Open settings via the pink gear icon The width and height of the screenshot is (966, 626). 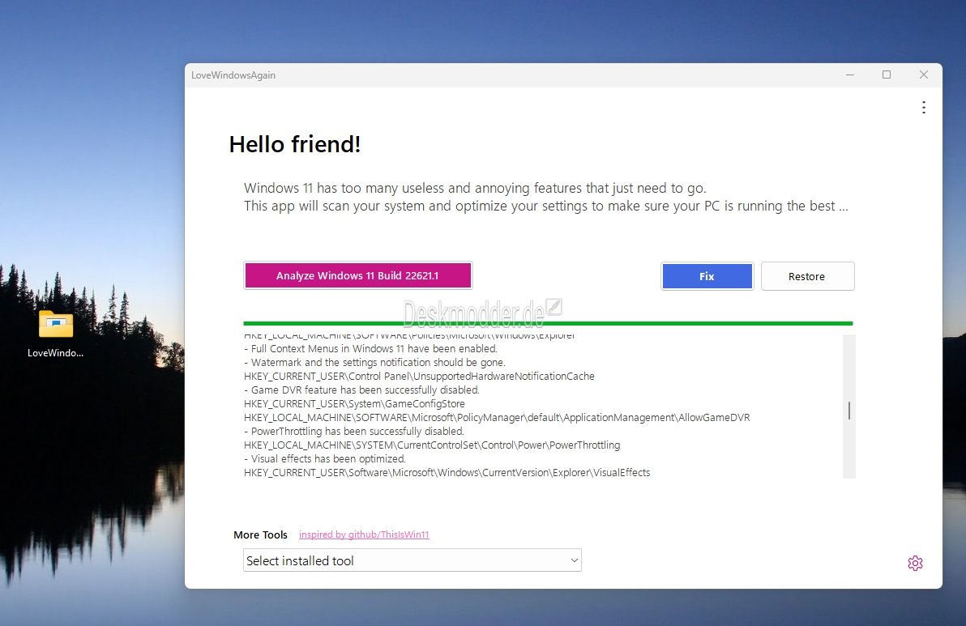click(x=915, y=563)
